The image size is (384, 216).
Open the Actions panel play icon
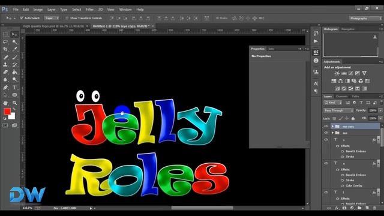click(x=316, y=41)
